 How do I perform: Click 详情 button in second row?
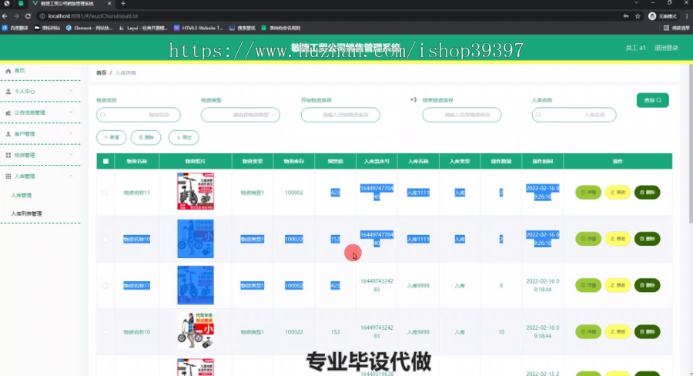588,239
